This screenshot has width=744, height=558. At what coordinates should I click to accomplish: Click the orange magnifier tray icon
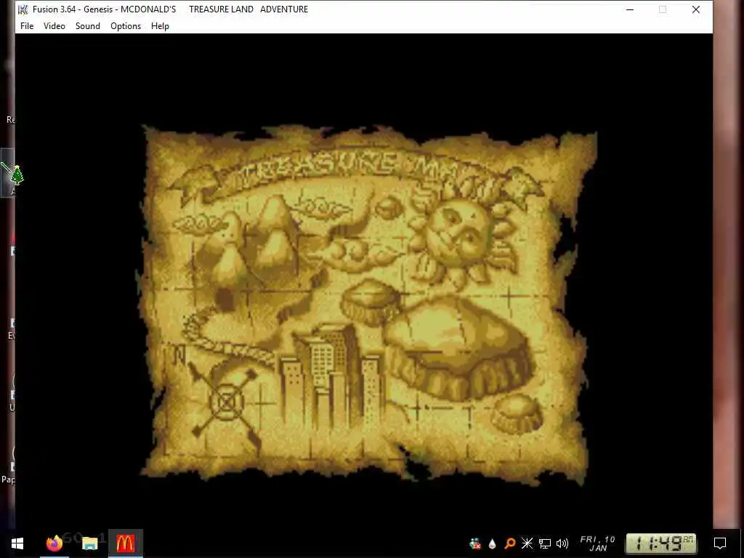pyautogui.click(x=509, y=543)
